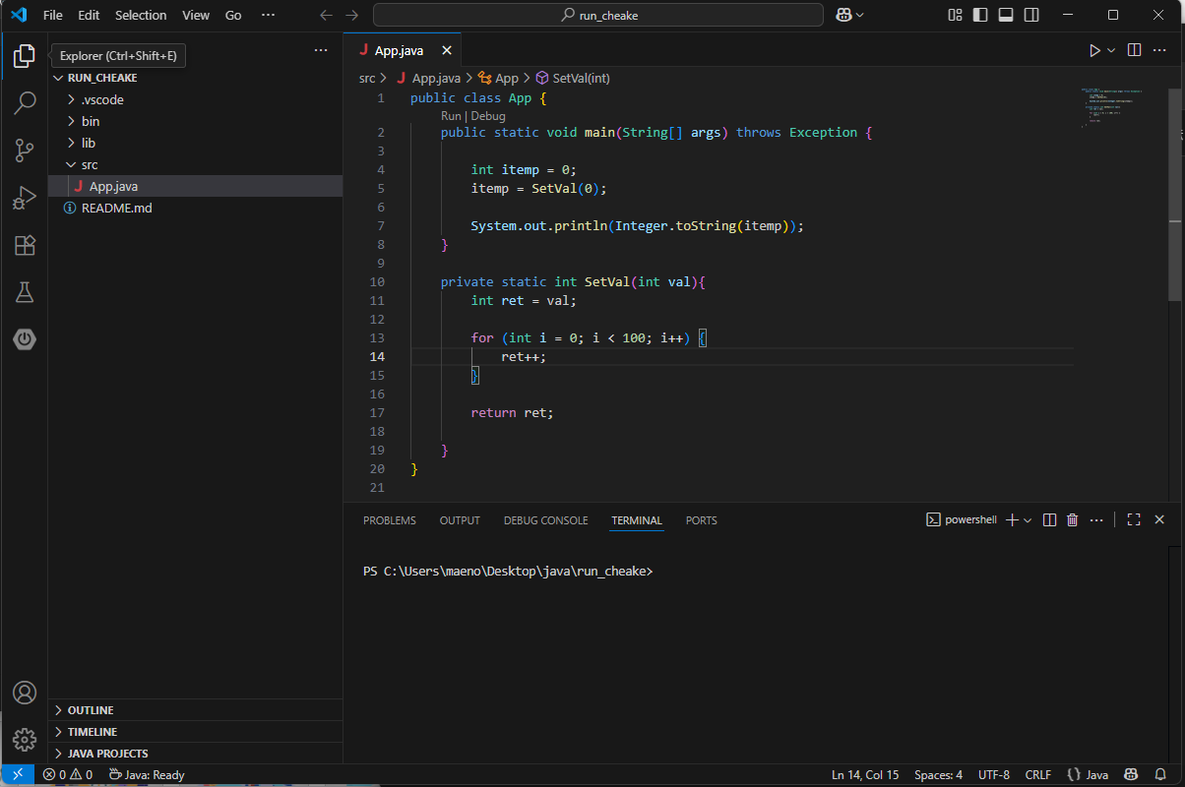Toggle the Primary Side Bar visibility
1185x787 pixels.
tap(978, 15)
